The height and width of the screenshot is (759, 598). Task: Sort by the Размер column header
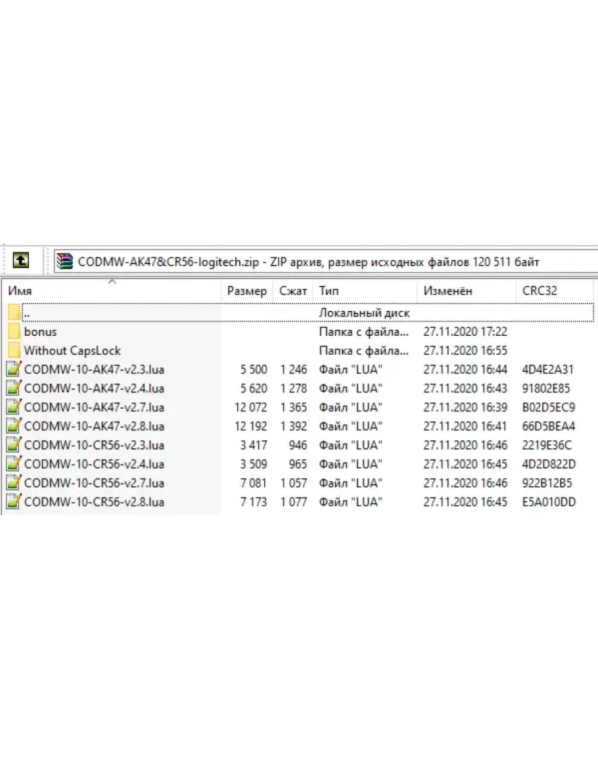(246, 290)
